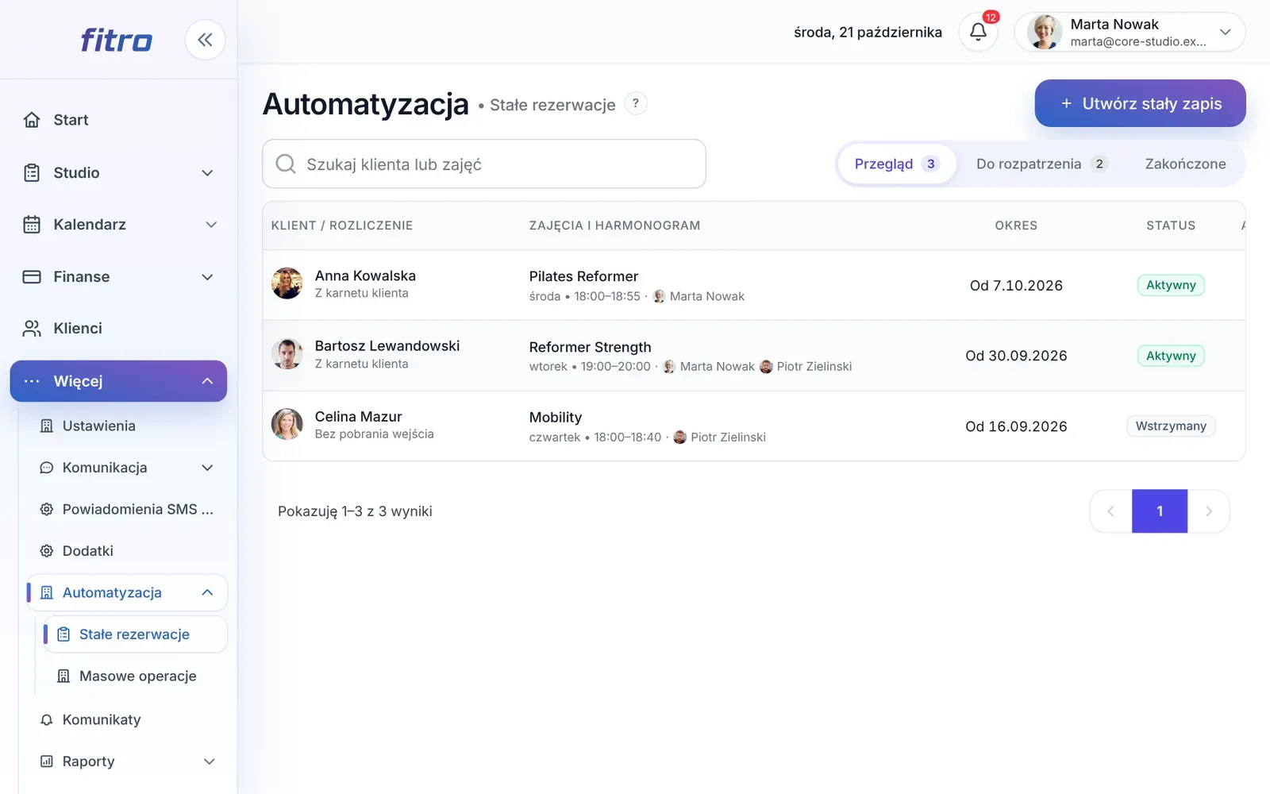The image size is (1270, 794).
Task: Click the Anna Kowalska client name
Action: [x=365, y=276]
